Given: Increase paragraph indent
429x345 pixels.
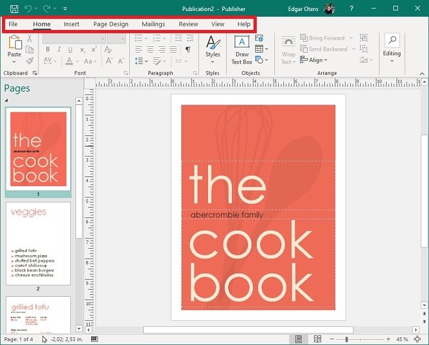Looking at the screenshot, I should click(190, 38).
